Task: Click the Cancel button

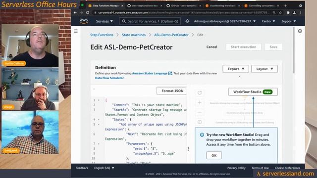Action: [x=211, y=47]
